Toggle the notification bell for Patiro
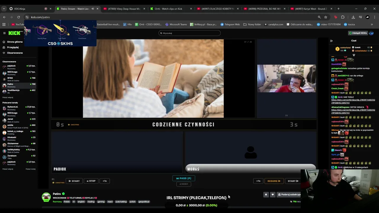The width and height of the screenshot is (379, 213). pyautogui.click(x=266, y=194)
